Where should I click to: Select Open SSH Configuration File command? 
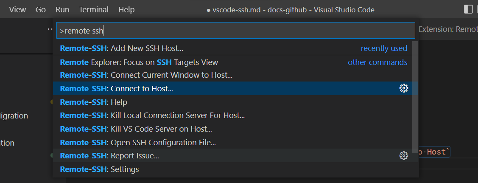pos(235,142)
